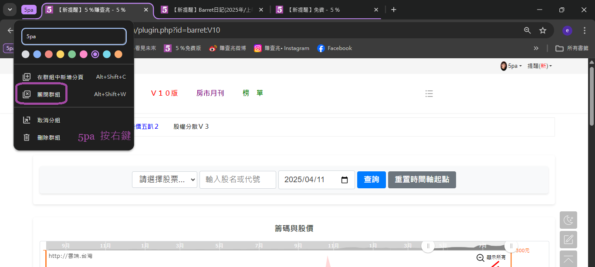Click the edit pencil floating icon

[568, 240]
